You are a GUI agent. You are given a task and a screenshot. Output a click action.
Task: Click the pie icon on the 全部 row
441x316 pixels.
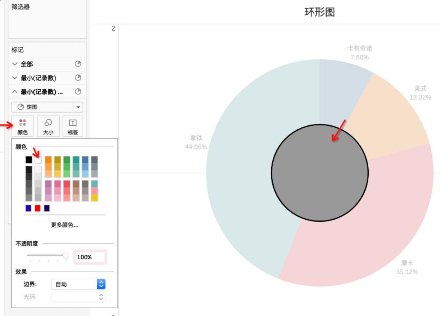click(78, 64)
